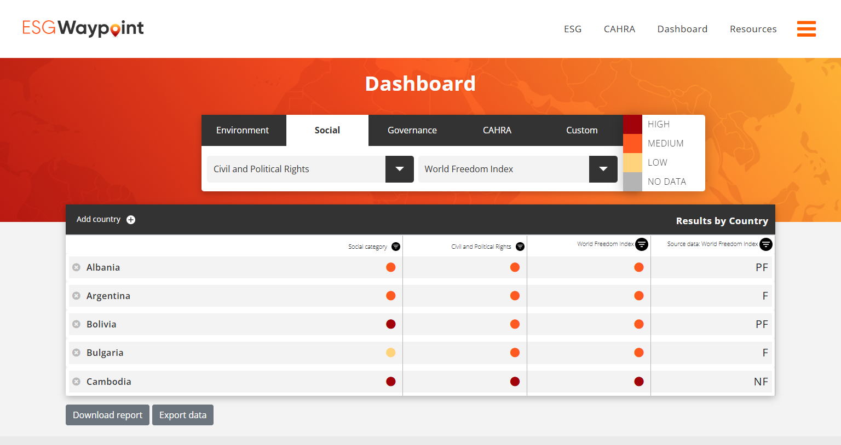Image resolution: width=841 pixels, height=445 pixels.
Task: Click World Freedom Index column filter icon
Action: tap(642, 244)
